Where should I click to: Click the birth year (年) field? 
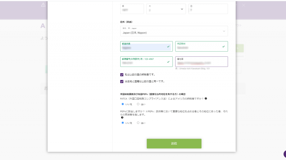point(132,9)
